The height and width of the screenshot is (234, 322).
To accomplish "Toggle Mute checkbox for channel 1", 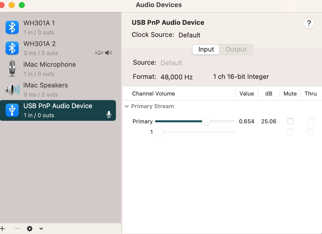I will click(x=290, y=132).
